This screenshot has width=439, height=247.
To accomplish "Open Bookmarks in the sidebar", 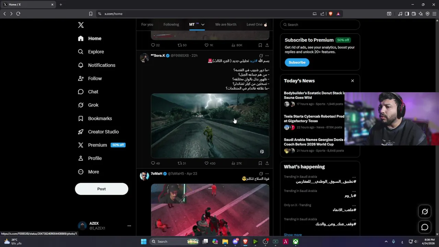I will (x=95, y=118).
